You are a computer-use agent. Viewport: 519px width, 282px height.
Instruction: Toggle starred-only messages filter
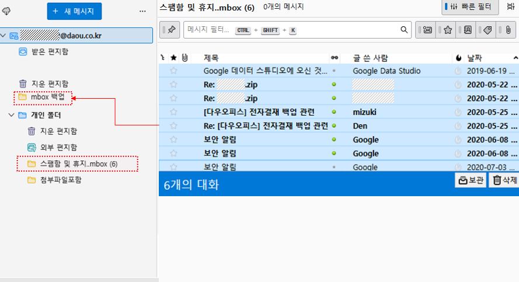point(447,30)
